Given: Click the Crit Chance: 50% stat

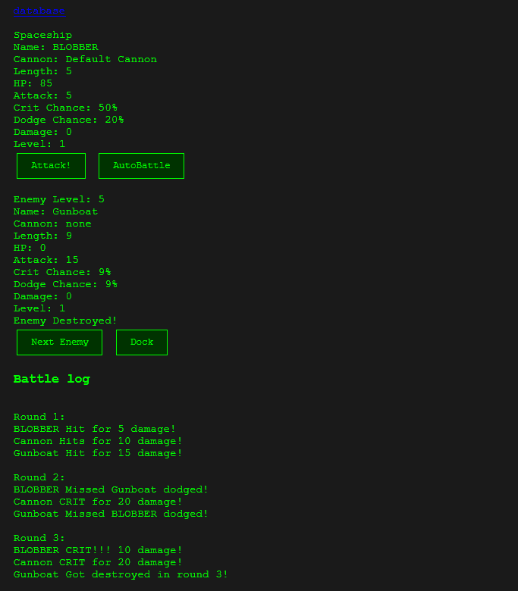Looking at the screenshot, I should [x=65, y=108].
